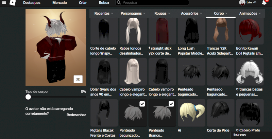272x139 pixels.
Task: Click the Long Lush Popstar Middle label
Action: point(191,51)
